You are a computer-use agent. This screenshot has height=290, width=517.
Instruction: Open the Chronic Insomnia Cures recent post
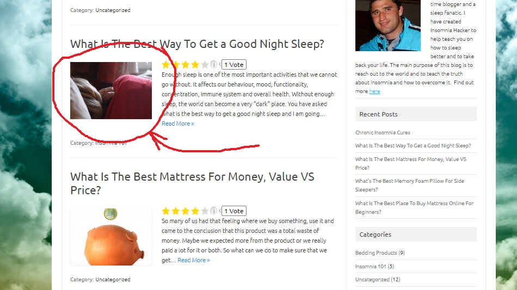383,132
